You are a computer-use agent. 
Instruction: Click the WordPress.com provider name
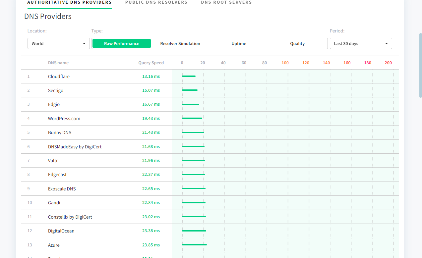coord(64,119)
